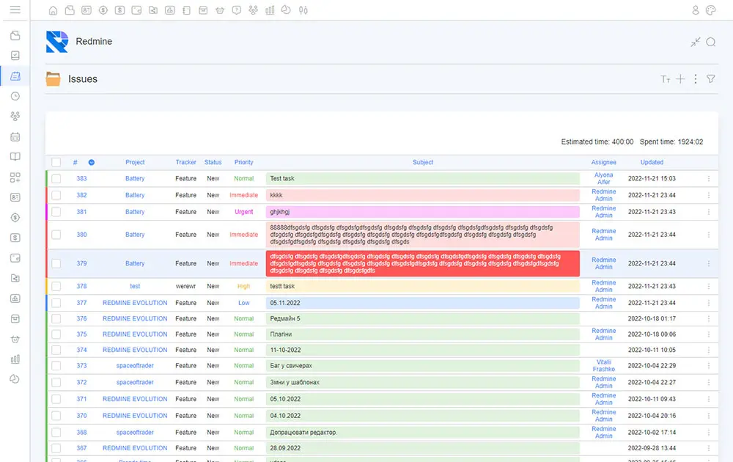The width and height of the screenshot is (733, 462).
Task: Click the user profile icon in the top bar
Action: point(696,10)
